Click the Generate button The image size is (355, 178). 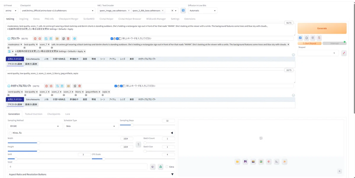(x=322, y=28)
